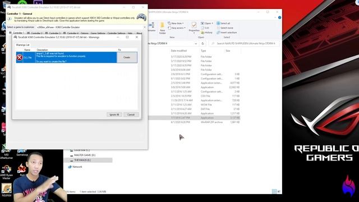The width and height of the screenshot is (359, 202).
Task: Select the WinRAR ZIP archive file row
Action: pos(194,122)
